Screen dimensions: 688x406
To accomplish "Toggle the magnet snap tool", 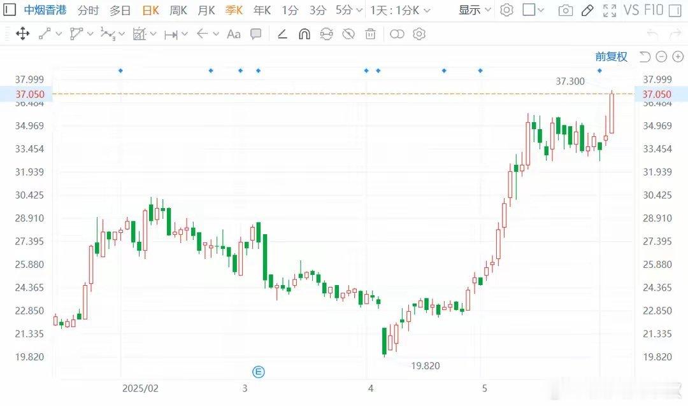I will pyautogui.click(x=304, y=34).
